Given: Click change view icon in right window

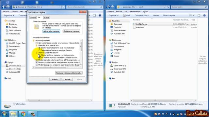Looking at the screenshot, I should coord(190,15).
